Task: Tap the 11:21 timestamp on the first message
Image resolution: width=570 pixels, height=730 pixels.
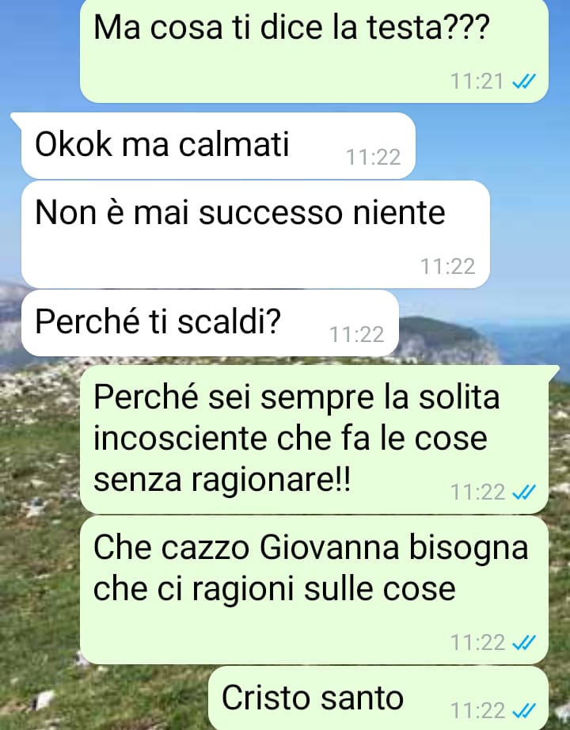Action: [477, 82]
